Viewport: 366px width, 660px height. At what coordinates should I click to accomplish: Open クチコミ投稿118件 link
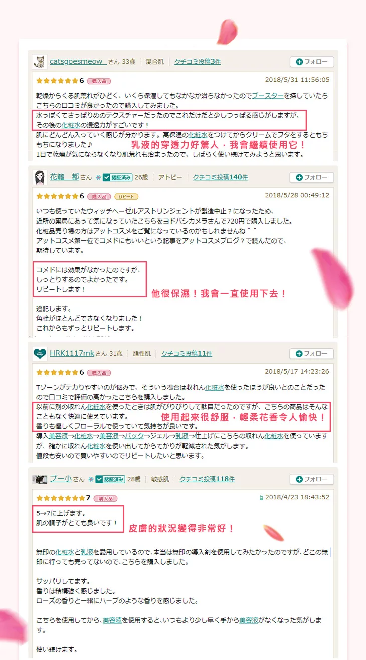[x=207, y=479]
